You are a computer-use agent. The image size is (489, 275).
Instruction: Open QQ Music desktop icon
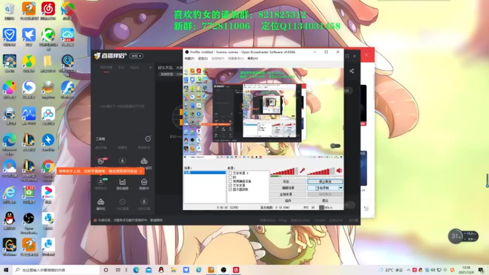29,64
